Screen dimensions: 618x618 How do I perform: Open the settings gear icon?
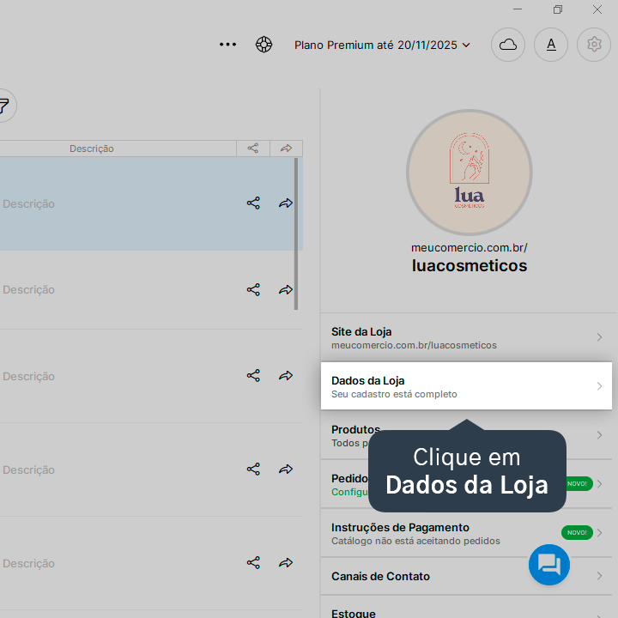(594, 45)
